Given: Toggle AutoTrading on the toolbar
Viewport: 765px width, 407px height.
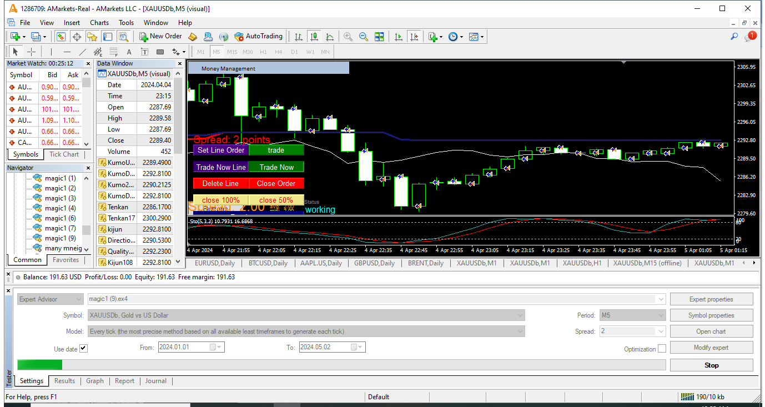Looking at the screenshot, I should (x=259, y=37).
